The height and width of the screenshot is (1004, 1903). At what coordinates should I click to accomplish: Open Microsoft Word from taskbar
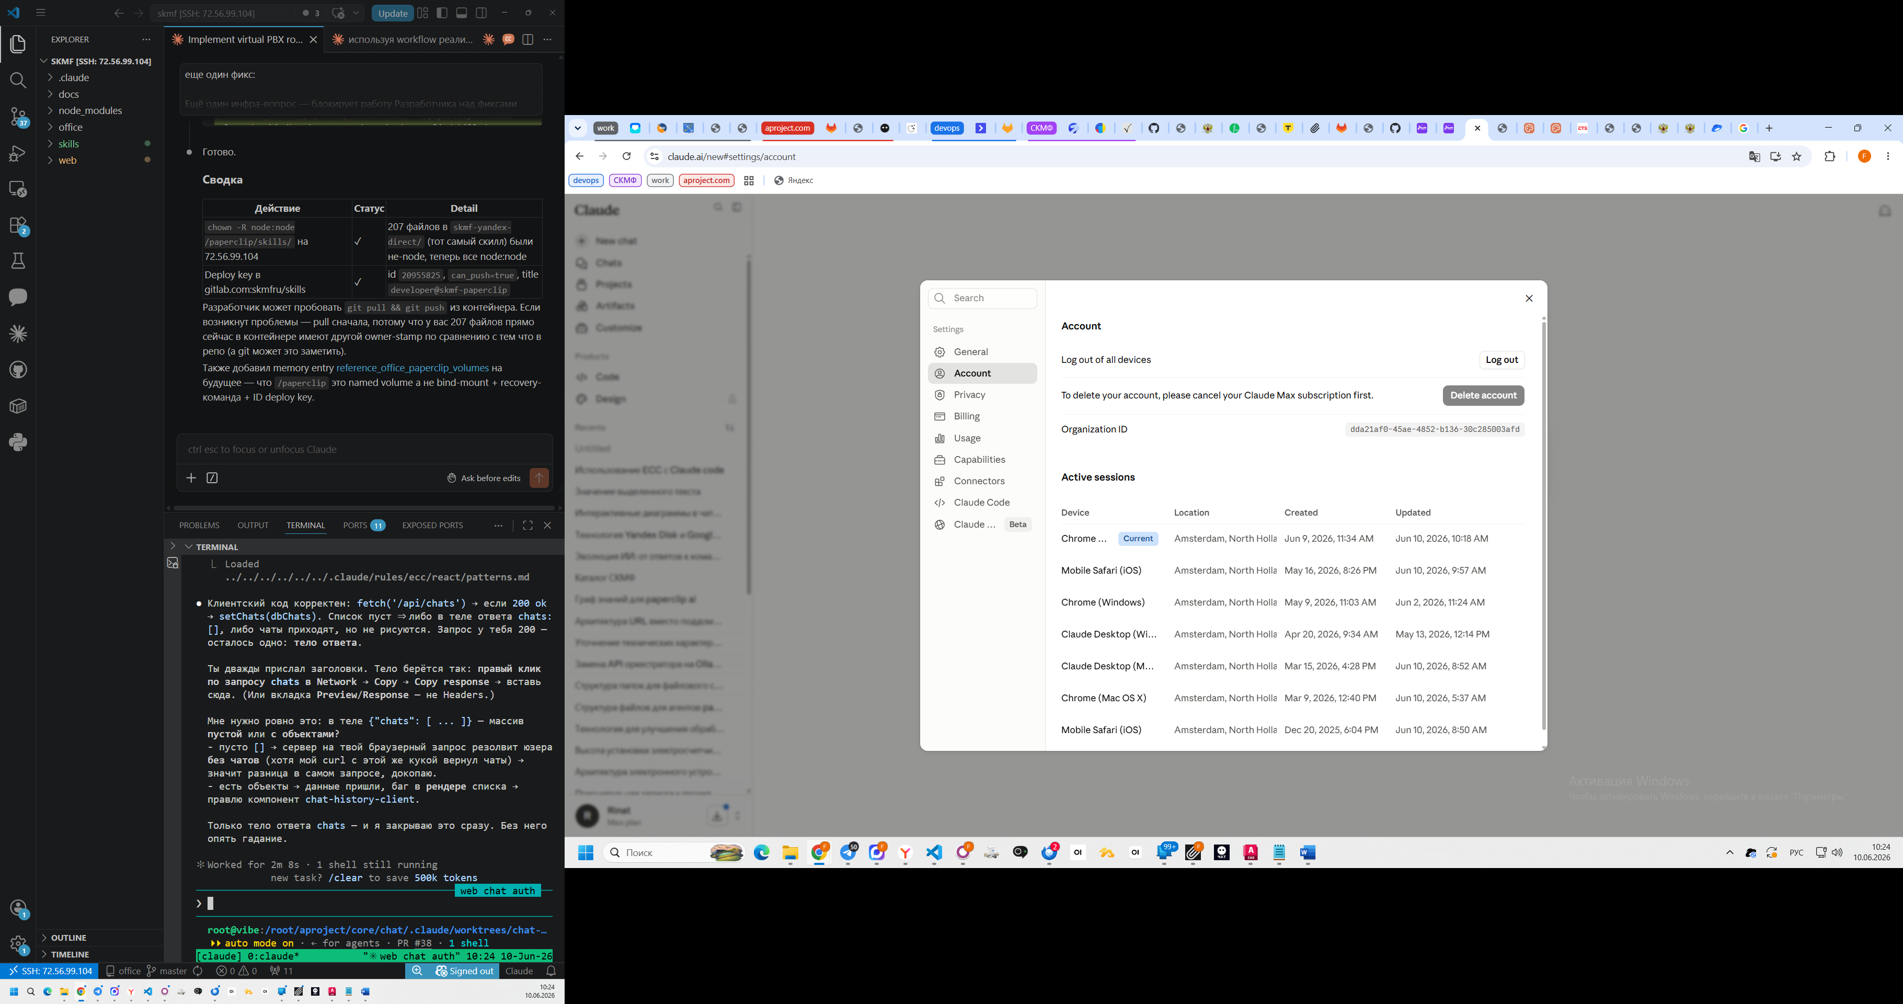pos(1308,852)
